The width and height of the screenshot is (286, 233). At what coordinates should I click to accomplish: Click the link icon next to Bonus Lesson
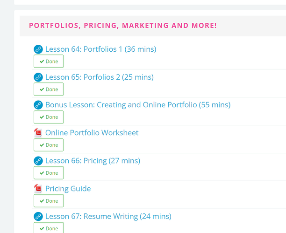point(38,105)
